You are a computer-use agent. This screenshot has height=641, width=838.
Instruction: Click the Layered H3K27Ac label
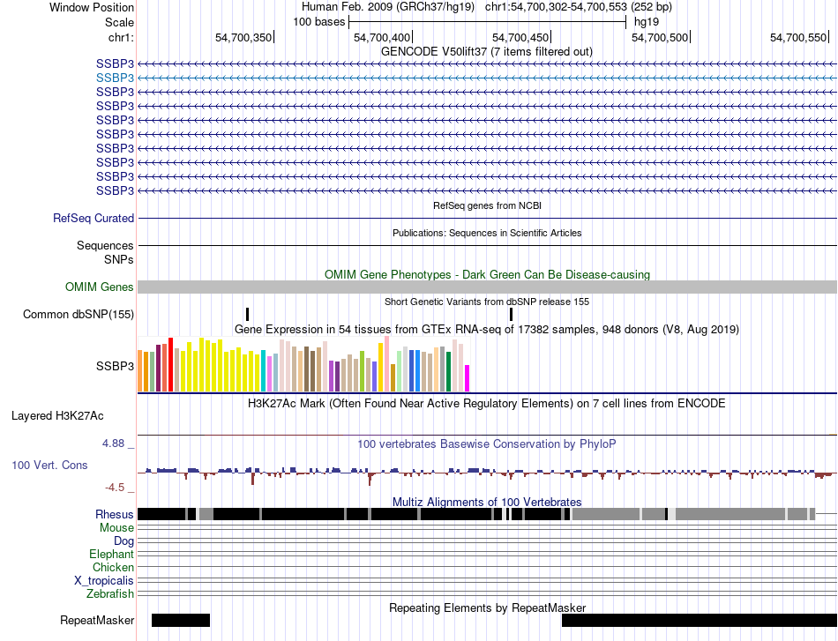click(57, 416)
